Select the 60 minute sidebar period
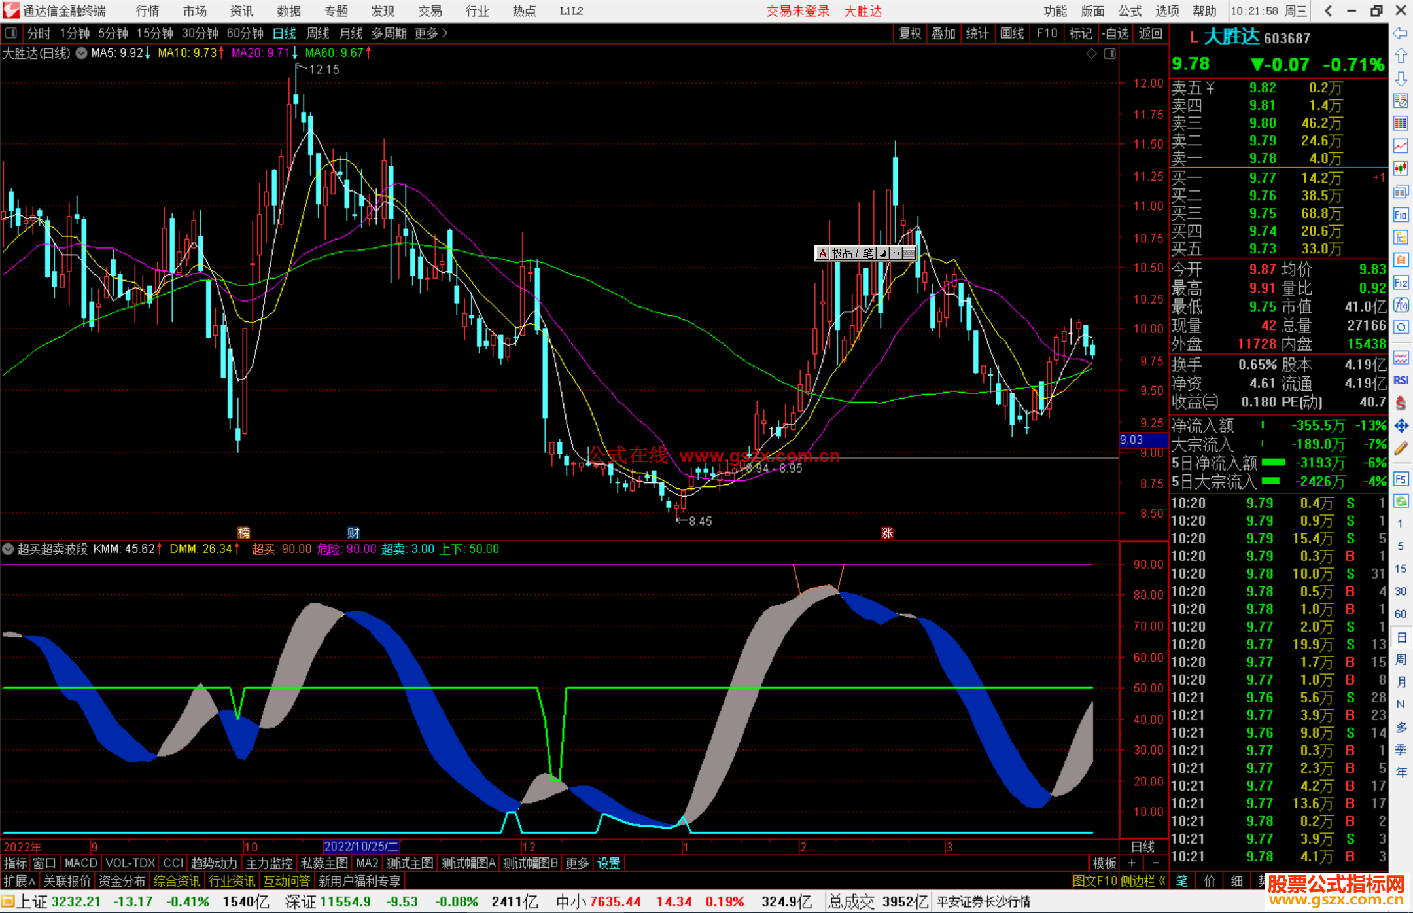Viewport: 1413px width, 913px height. pos(1401,614)
